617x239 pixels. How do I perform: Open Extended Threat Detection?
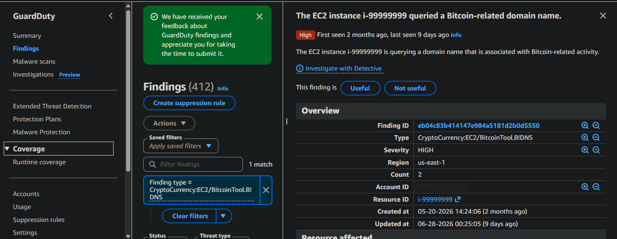[x=52, y=106]
